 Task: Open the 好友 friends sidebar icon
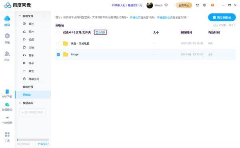pyautogui.click(x=7, y=54)
